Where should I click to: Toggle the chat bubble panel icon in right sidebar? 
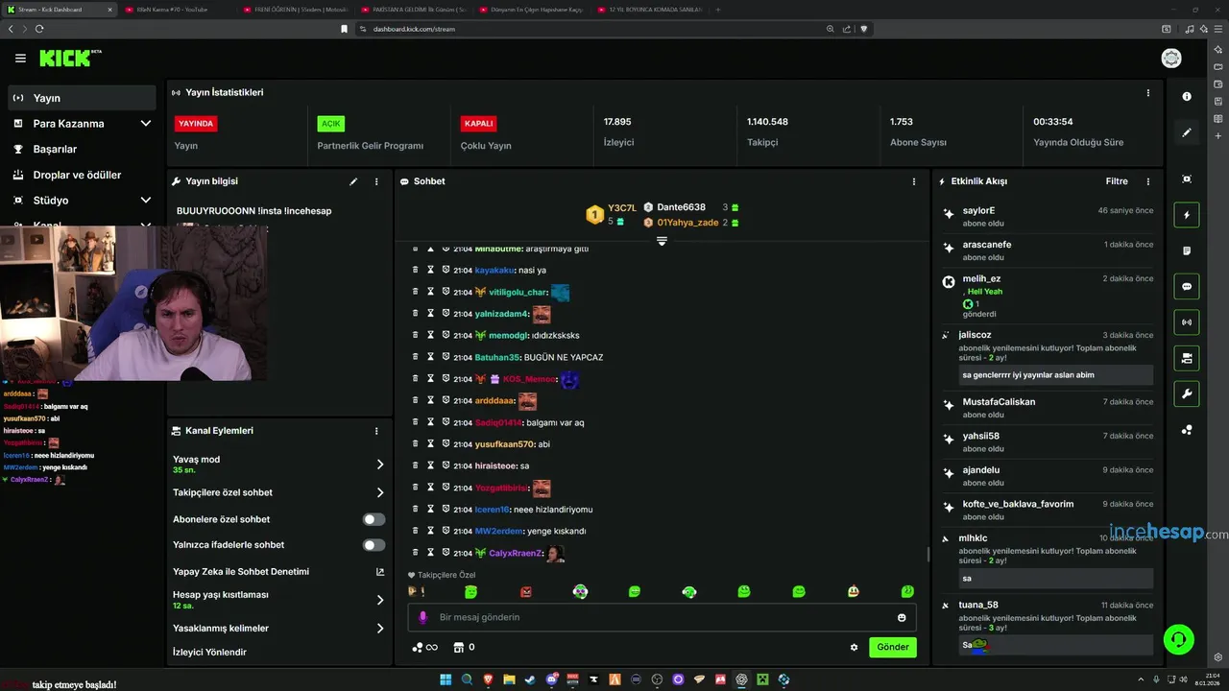[1187, 286]
